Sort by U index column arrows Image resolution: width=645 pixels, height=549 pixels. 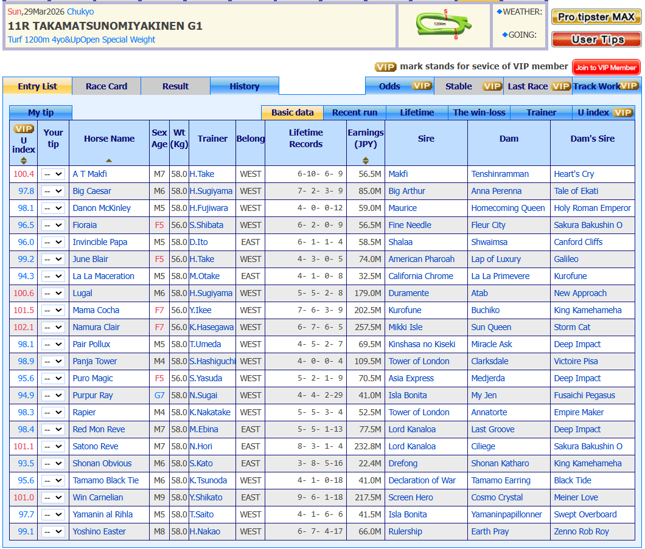[24, 161]
